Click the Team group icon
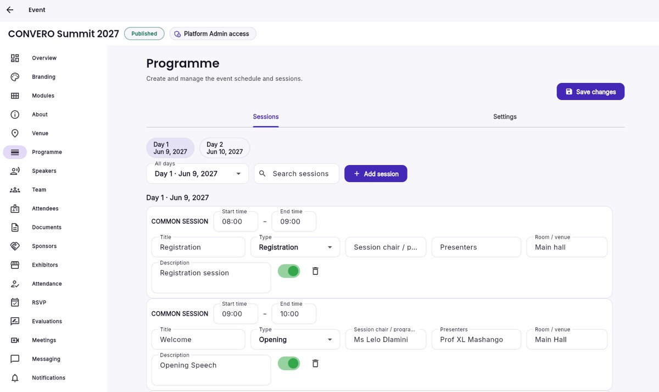 tap(15, 190)
